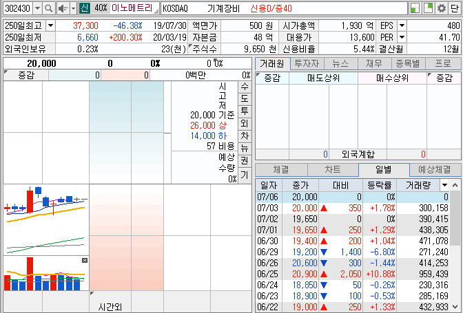The width and height of the screenshot is (463, 313).
Task: Switch to the 거래원 tab
Action: click(272, 64)
